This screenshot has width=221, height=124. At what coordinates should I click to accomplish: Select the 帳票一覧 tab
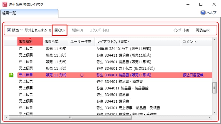pyautogui.click(x=29, y=13)
